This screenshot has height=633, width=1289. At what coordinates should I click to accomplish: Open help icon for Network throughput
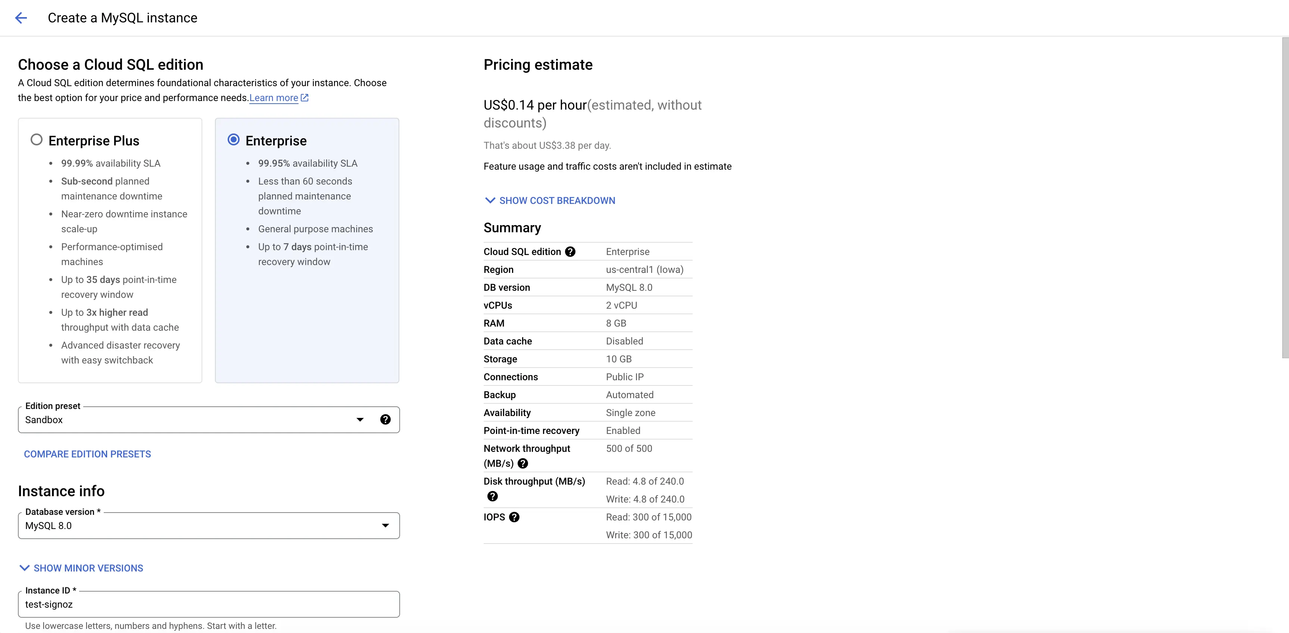click(x=523, y=463)
